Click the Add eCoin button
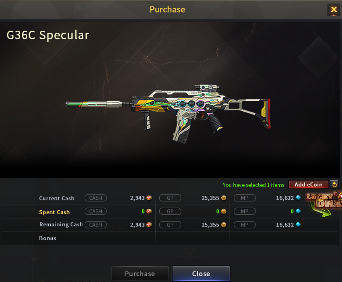The image size is (342, 282). [309, 185]
